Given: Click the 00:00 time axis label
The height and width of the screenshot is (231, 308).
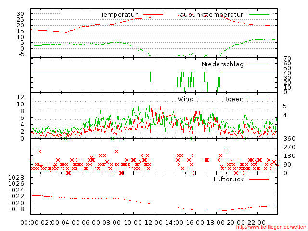Looking at the screenshot, I should point(29,222).
